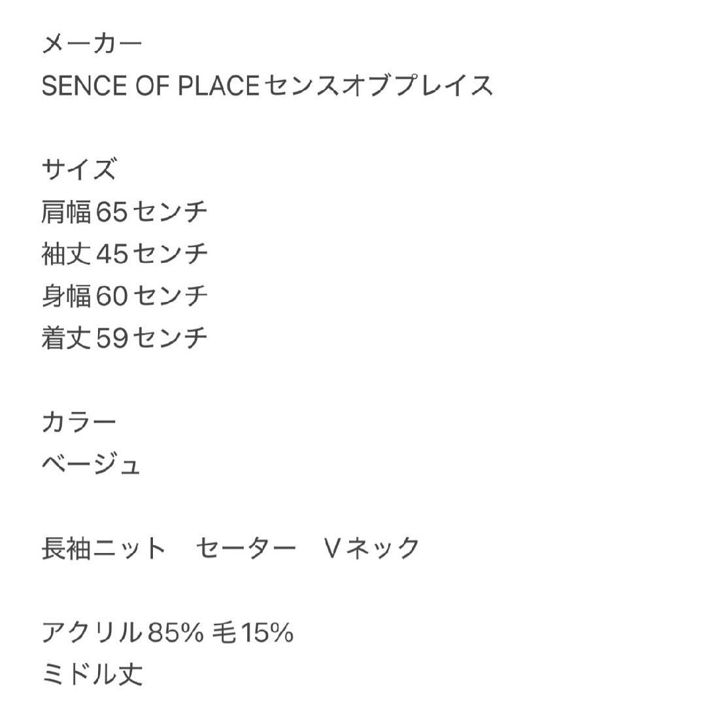Select the 着丈59センチ measurement line
706x706 pixels.
pyautogui.click(x=125, y=338)
